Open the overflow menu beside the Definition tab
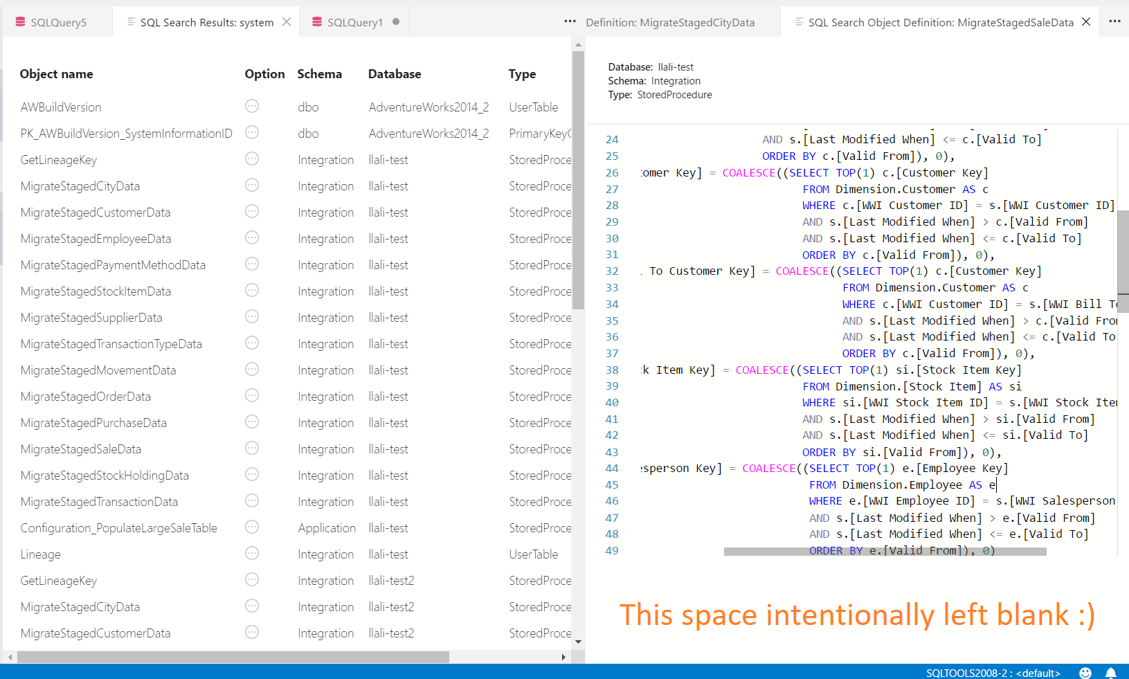Image resolution: width=1129 pixels, height=679 pixels. pyautogui.click(x=569, y=21)
